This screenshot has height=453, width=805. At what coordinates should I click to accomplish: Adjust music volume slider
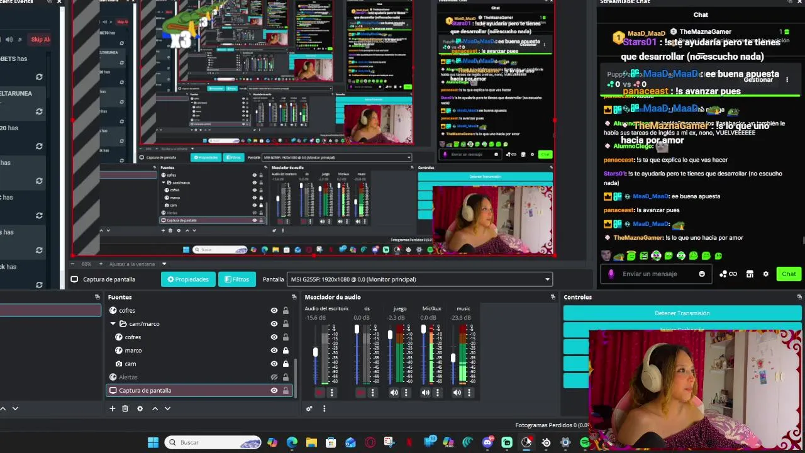coord(453,358)
